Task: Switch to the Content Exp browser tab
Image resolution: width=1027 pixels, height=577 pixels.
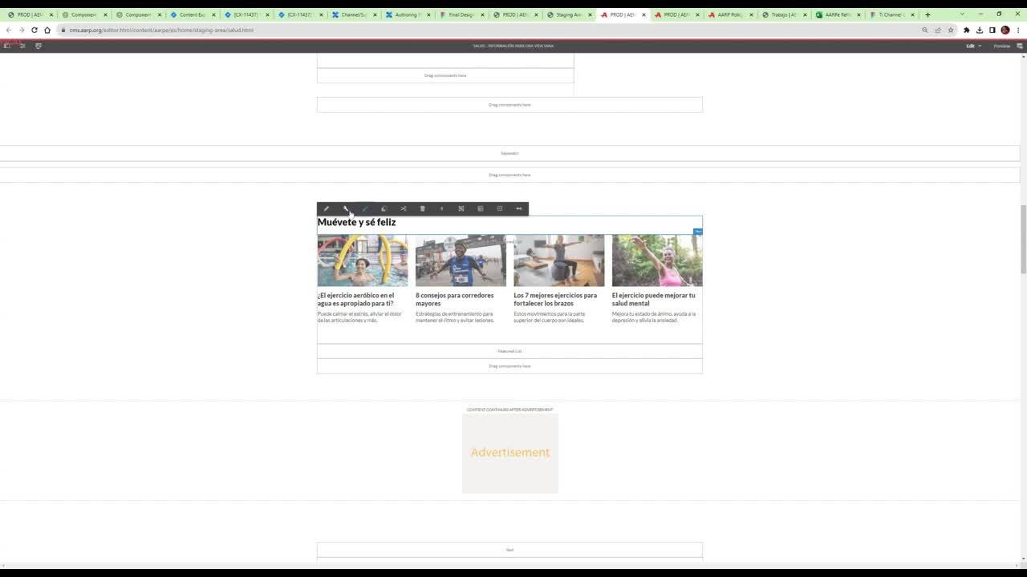Action: click(193, 14)
